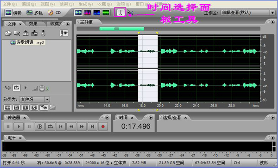Toggle loop playback in the 文件 panel
The width and height of the screenshot is (278, 168).
(17, 88)
